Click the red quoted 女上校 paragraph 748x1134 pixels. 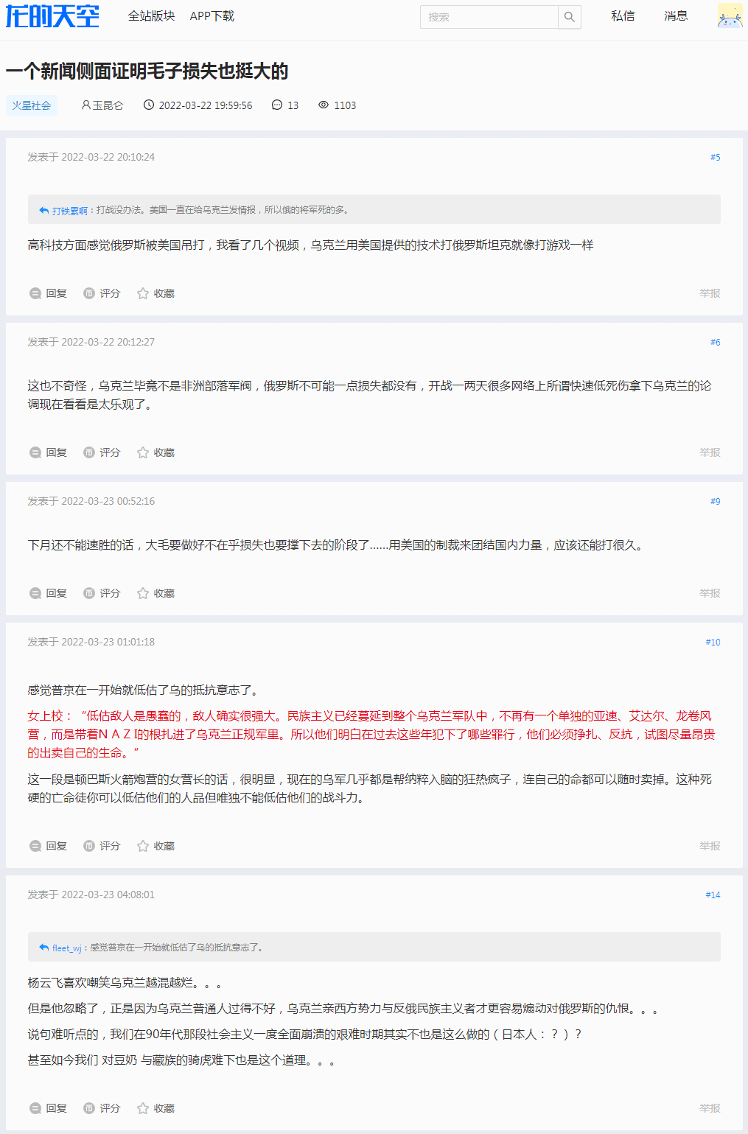tap(371, 734)
